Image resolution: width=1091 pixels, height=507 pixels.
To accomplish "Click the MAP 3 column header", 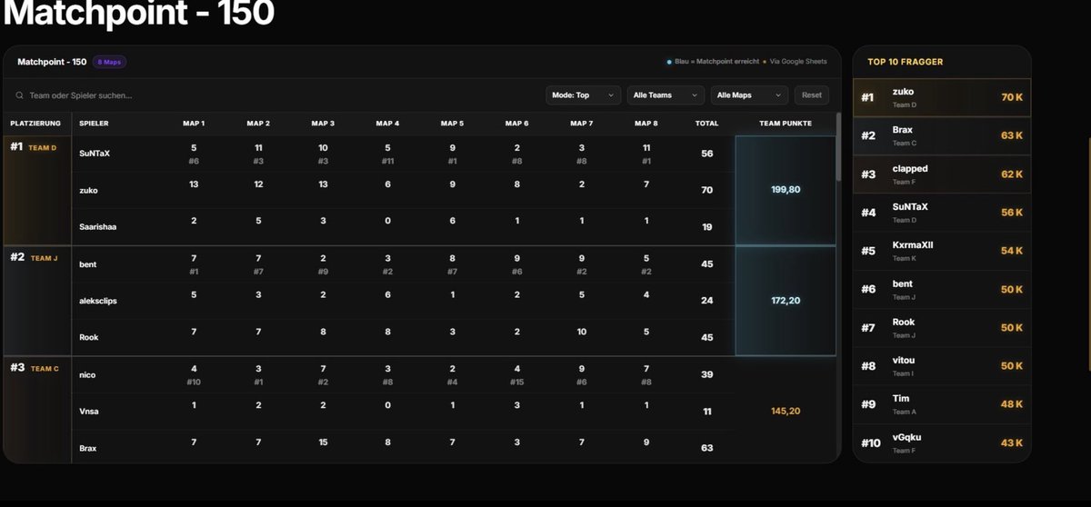I will coord(323,124).
